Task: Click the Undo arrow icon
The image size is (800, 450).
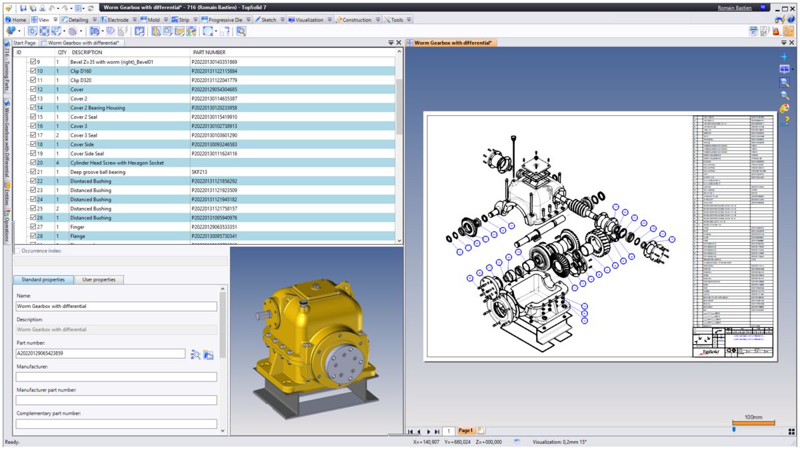Action: [51, 8]
